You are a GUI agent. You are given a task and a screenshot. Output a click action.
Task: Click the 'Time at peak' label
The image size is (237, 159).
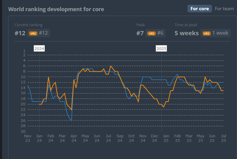[186, 25]
